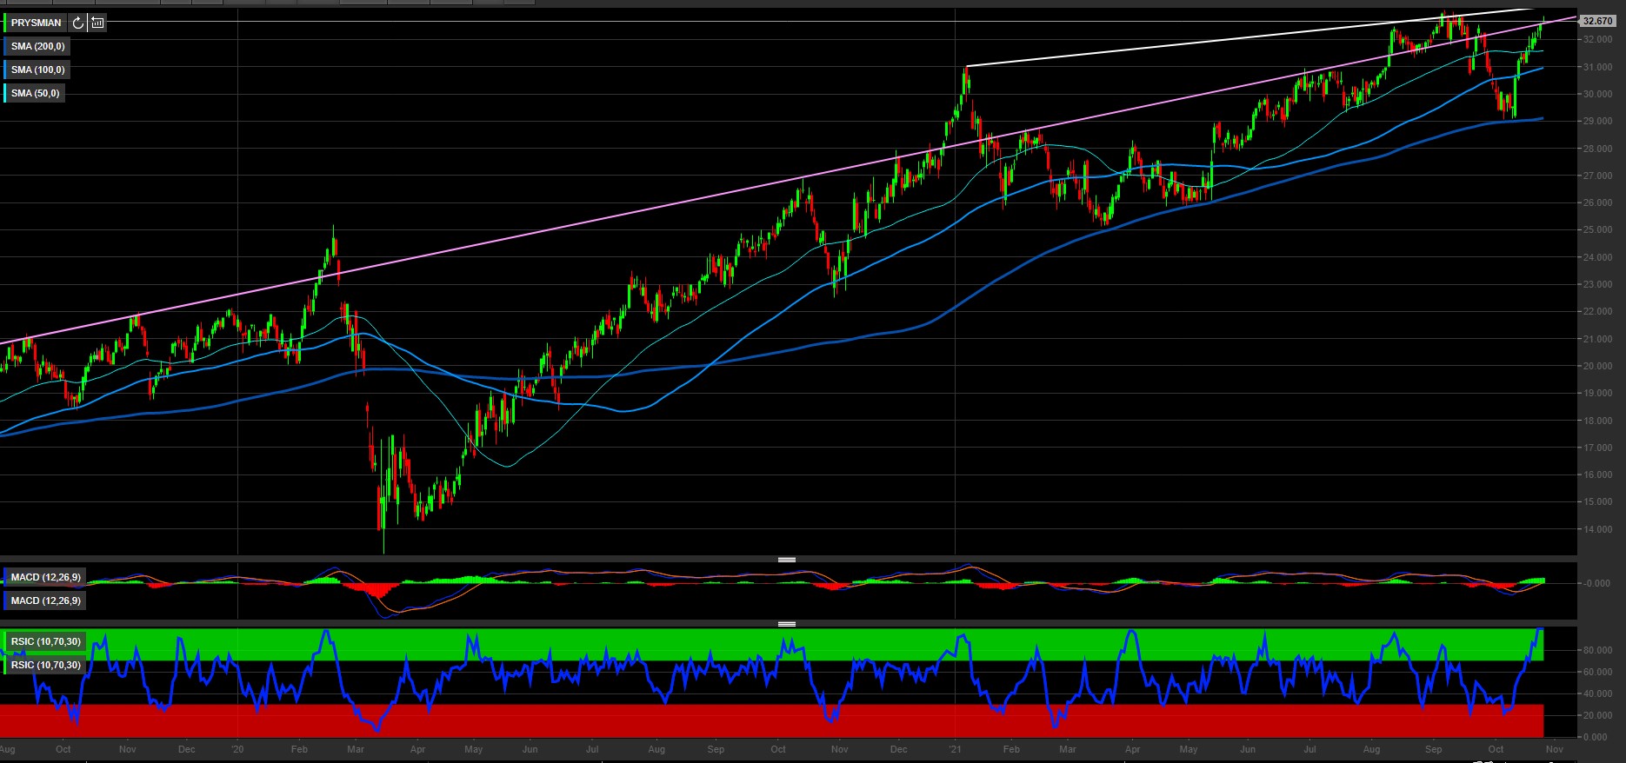Click the 14.000 price axis label

tap(1598, 529)
